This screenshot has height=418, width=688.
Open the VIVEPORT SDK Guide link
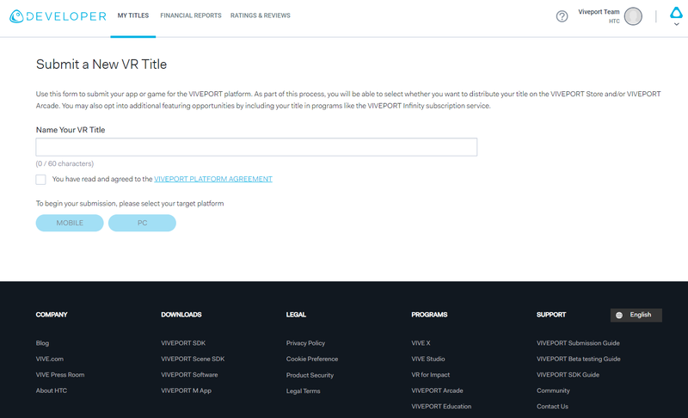click(568, 375)
